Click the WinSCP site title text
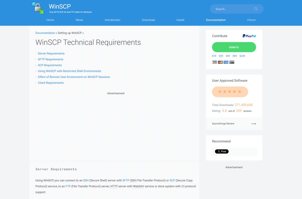Image resolution: width=302 pixels, height=199 pixels. (60, 6)
